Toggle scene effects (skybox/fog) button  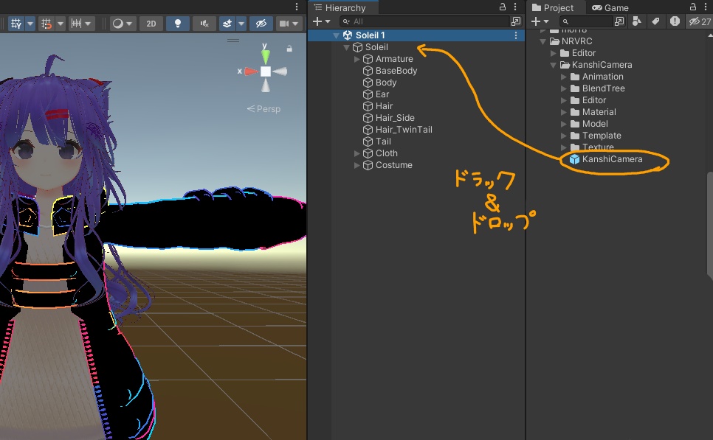pos(227,24)
